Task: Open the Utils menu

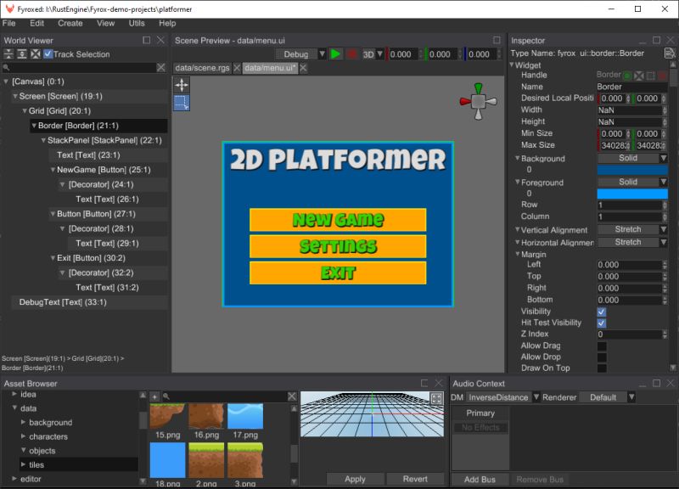Action: pyautogui.click(x=136, y=24)
